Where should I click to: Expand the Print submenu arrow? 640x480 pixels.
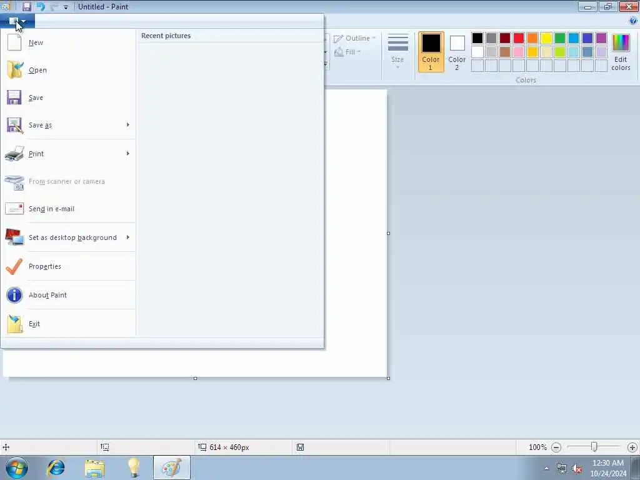click(128, 153)
